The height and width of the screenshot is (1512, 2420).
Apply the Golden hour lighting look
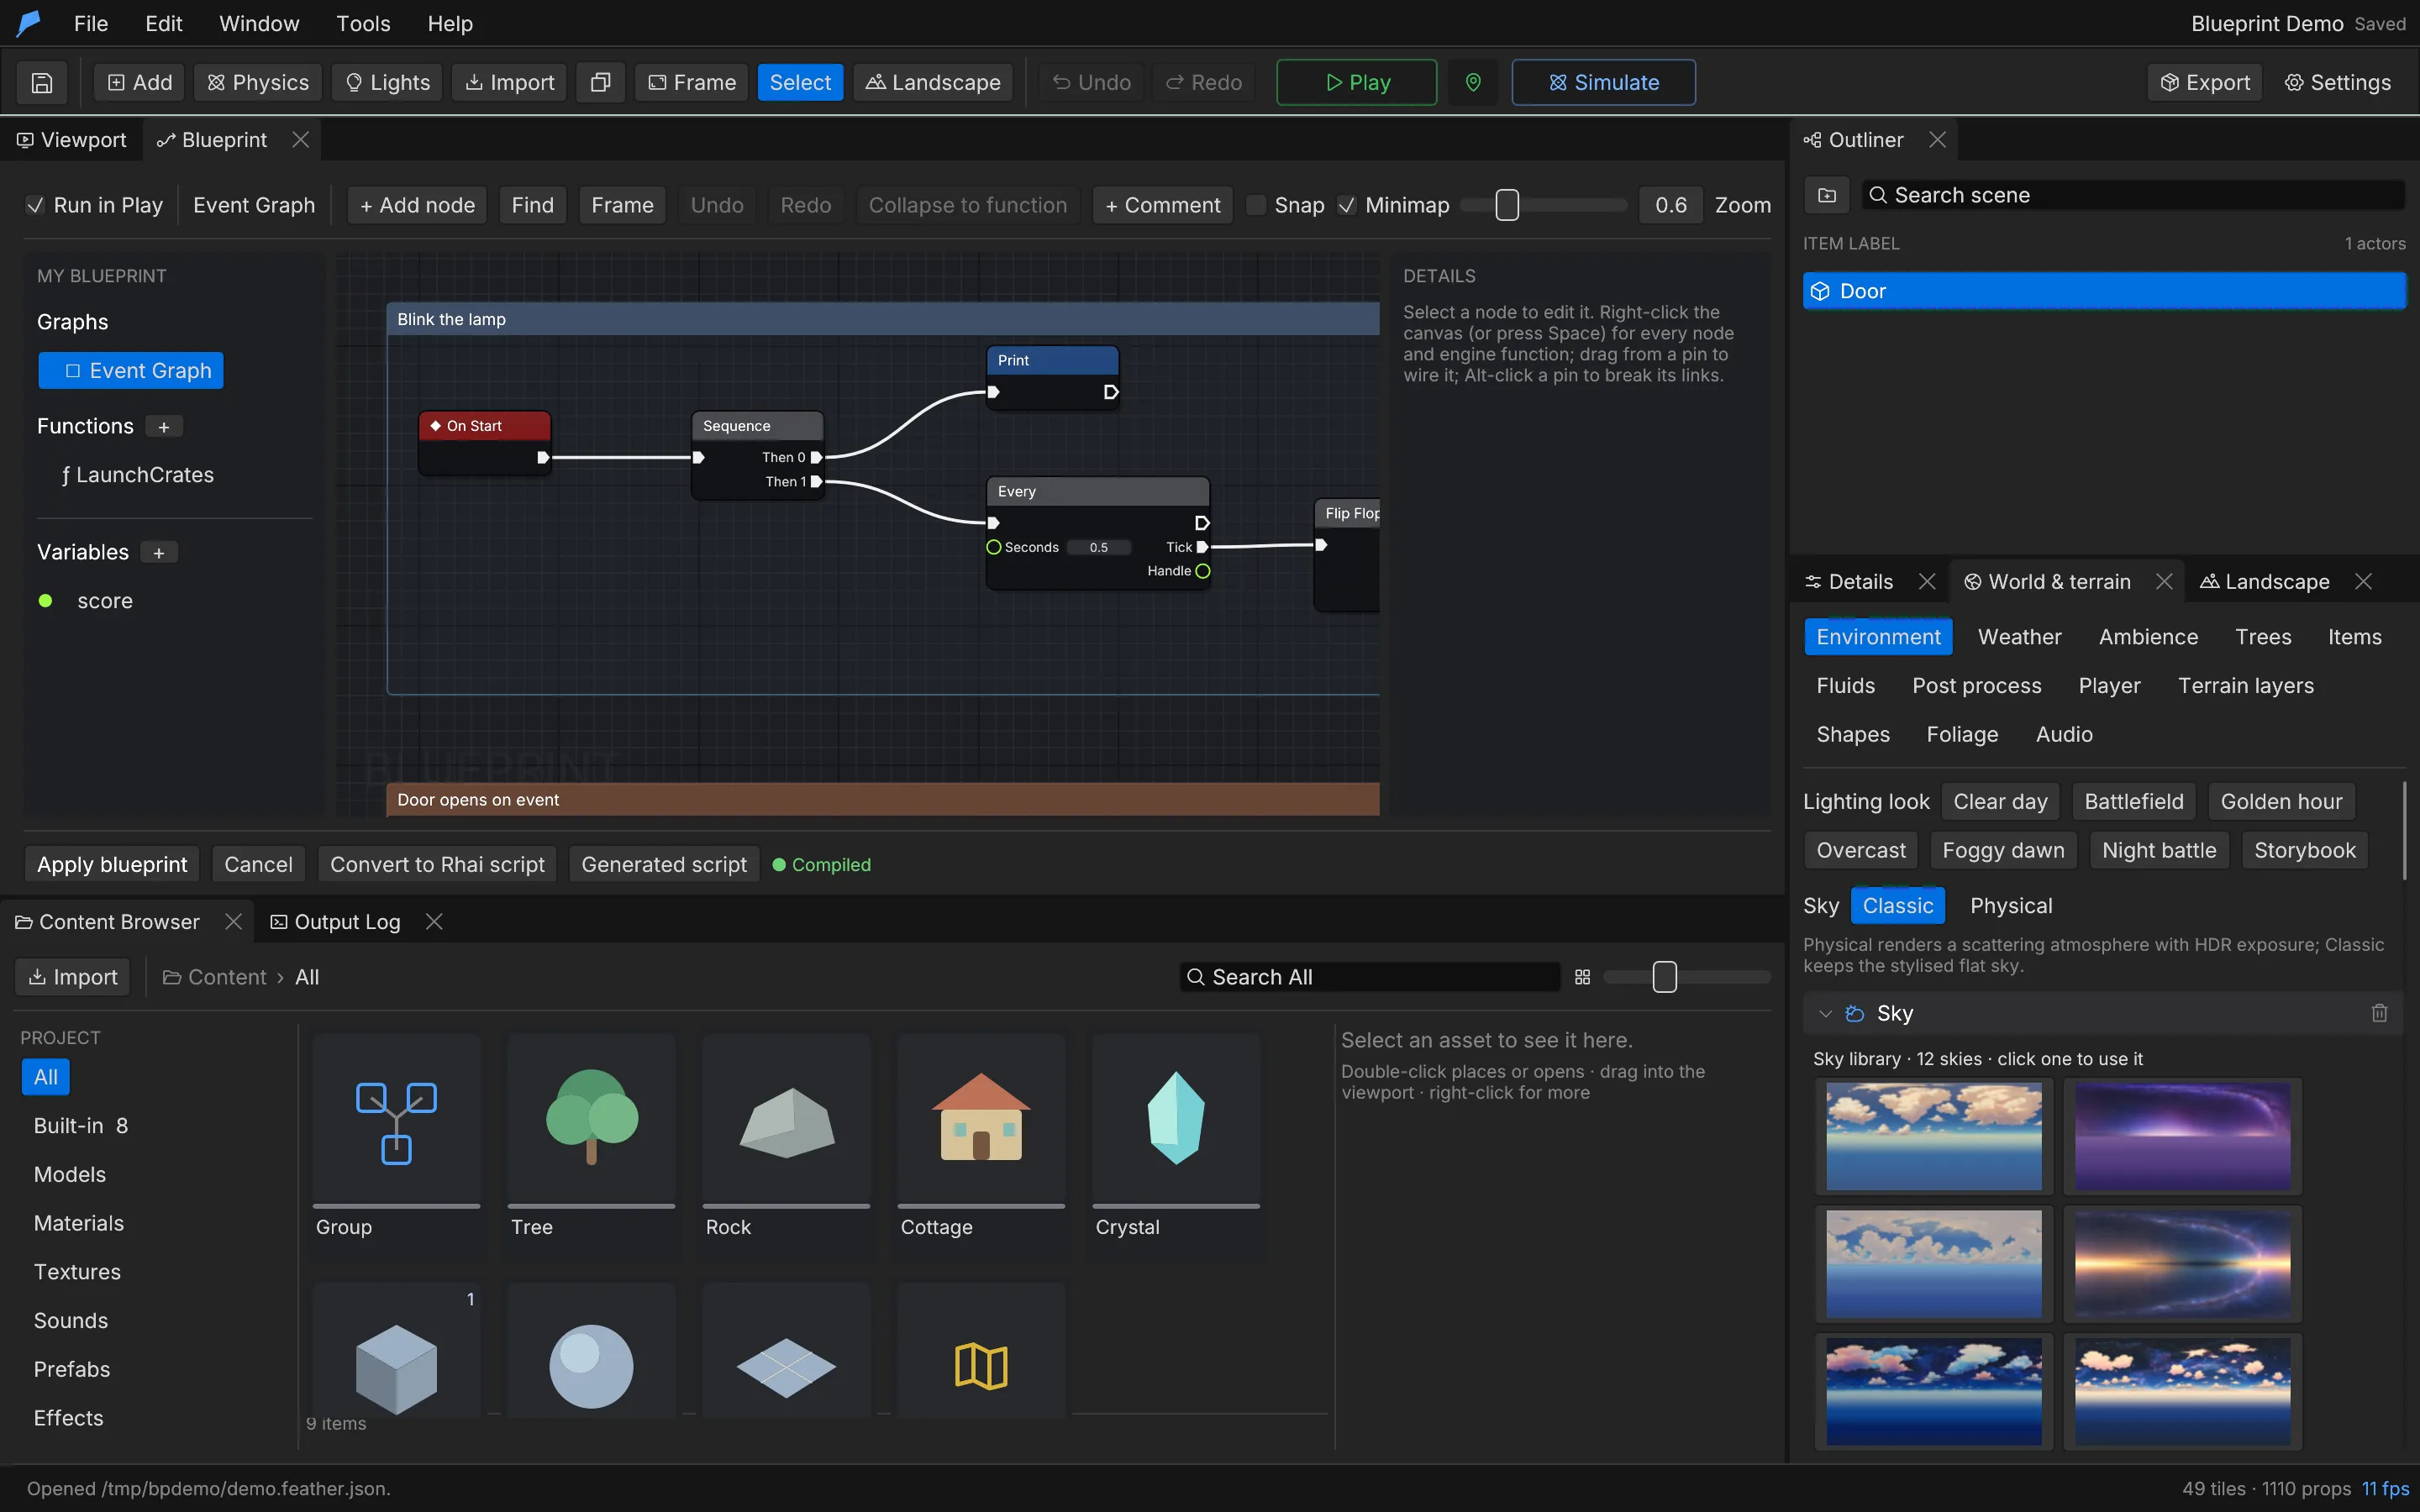2281,801
